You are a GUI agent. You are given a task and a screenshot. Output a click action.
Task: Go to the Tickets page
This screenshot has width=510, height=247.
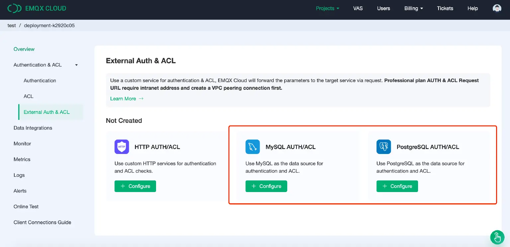coord(445,8)
